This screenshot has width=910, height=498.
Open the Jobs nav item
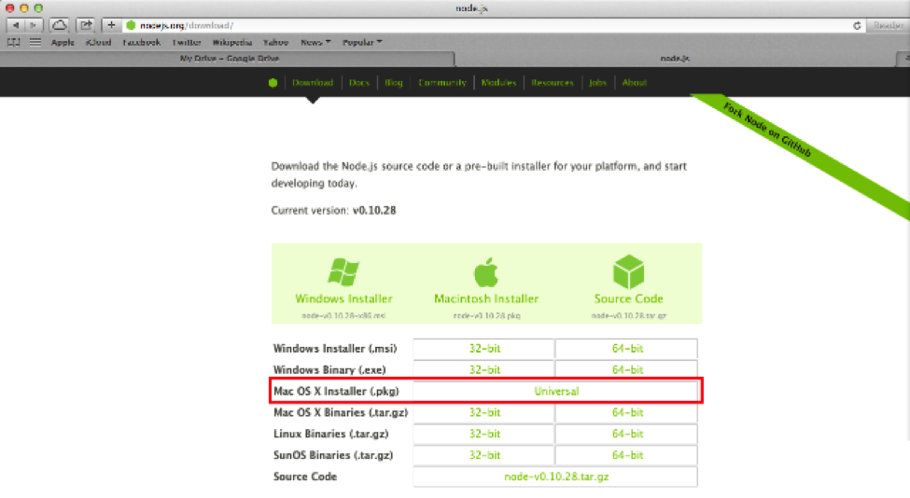click(597, 83)
